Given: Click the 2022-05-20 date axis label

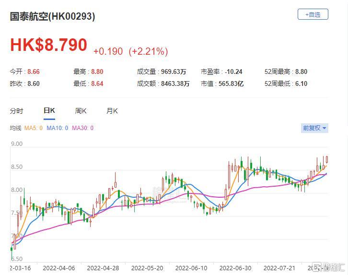Looking at the screenshot, I should (x=147, y=268).
